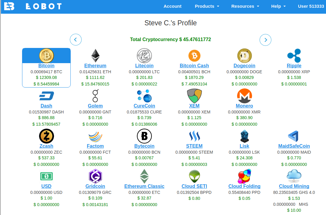Click the Bitcoin Cash orange icon
Image resolution: width=326 pixels, height=215 pixels.
click(194, 56)
